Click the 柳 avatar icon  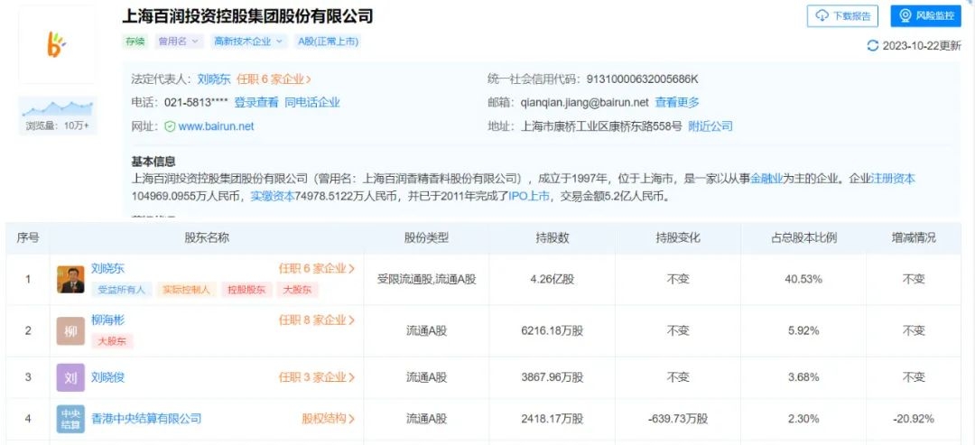pyautogui.click(x=70, y=330)
